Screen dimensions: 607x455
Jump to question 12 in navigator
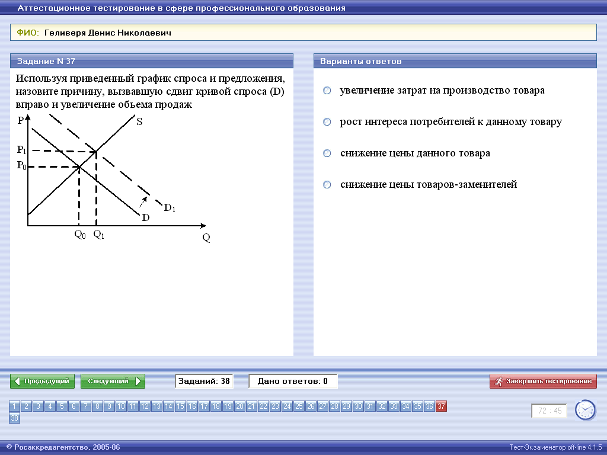tap(145, 406)
